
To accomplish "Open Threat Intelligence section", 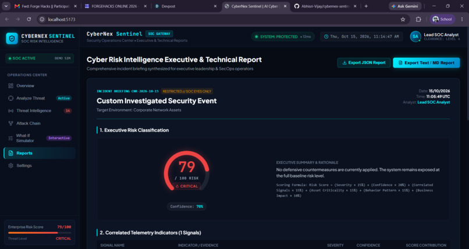I will [x=40, y=111].
